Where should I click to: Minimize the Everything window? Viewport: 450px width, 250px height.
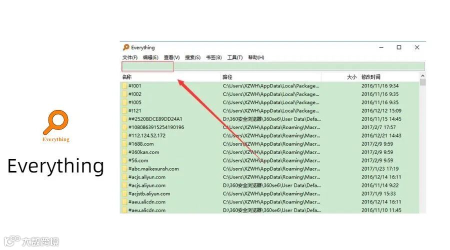pos(381,47)
